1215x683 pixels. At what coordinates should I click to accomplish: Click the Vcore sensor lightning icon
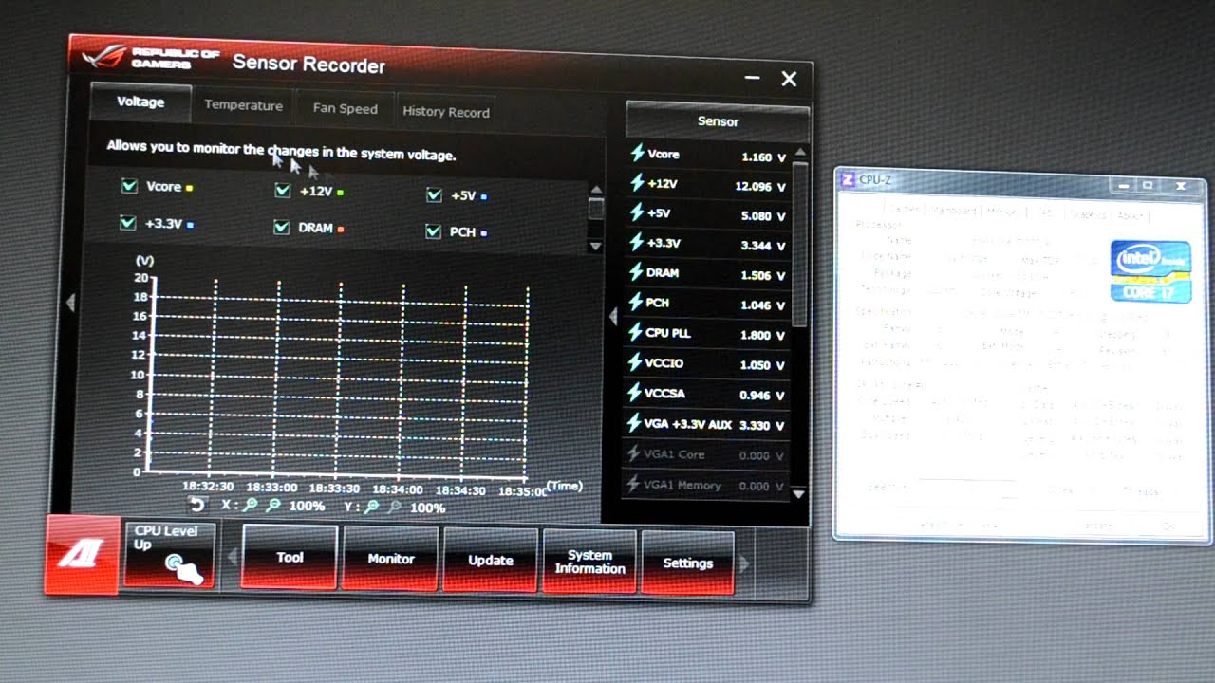pyautogui.click(x=638, y=154)
